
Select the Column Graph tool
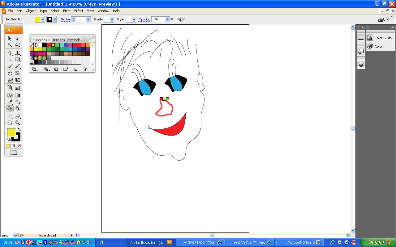[x=18, y=88]
